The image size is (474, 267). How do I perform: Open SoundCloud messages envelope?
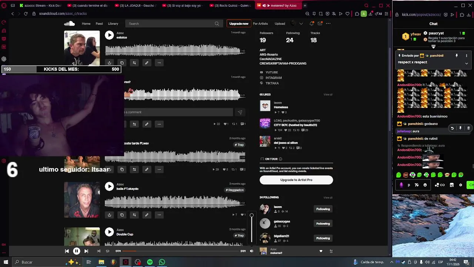coord(320,24)
